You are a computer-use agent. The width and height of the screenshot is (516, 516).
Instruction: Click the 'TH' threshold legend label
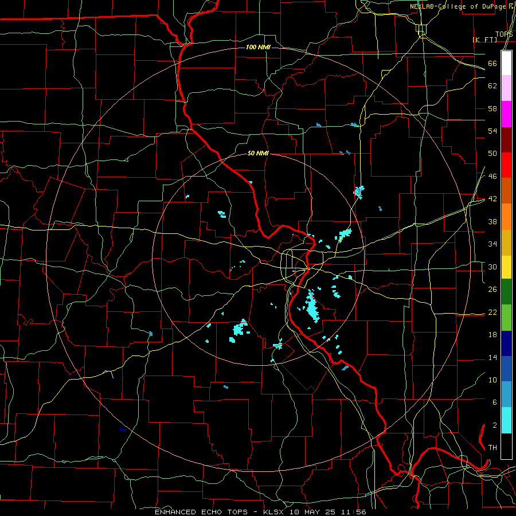492,448
